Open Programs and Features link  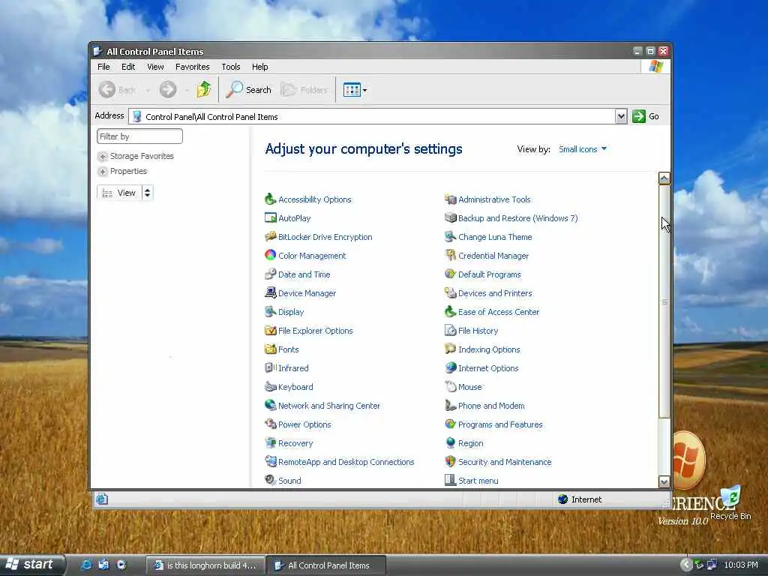(500, 424)
